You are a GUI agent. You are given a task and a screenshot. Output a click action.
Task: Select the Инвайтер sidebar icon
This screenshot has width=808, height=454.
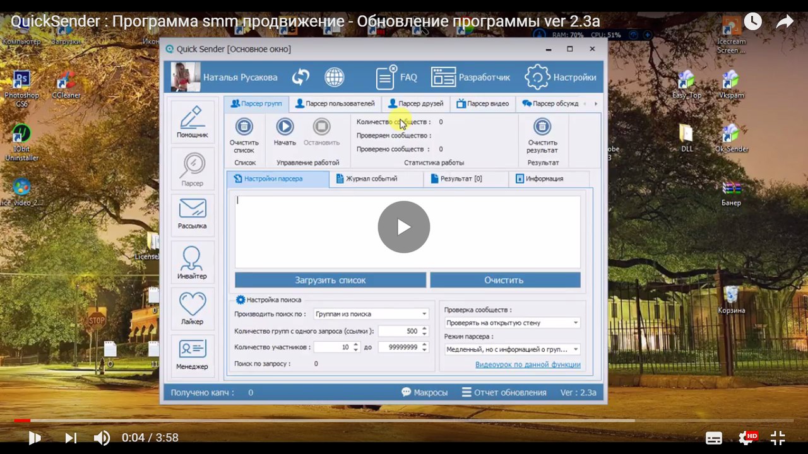(192, 263)
